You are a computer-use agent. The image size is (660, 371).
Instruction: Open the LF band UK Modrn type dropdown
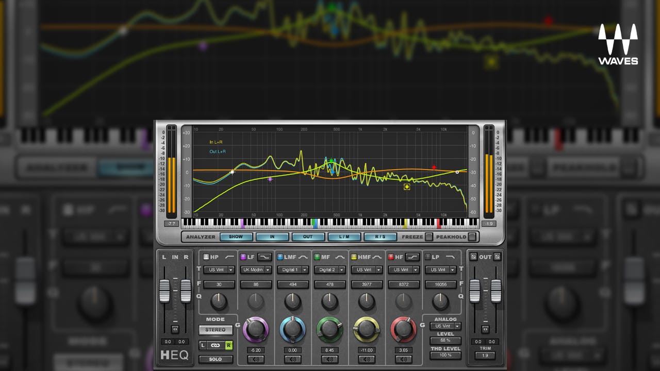click(x=256, y=269)
